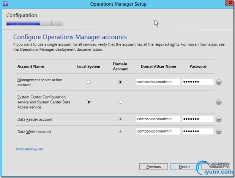Select Domain Account radio for Data Reader account

click(x=120, y=119)
